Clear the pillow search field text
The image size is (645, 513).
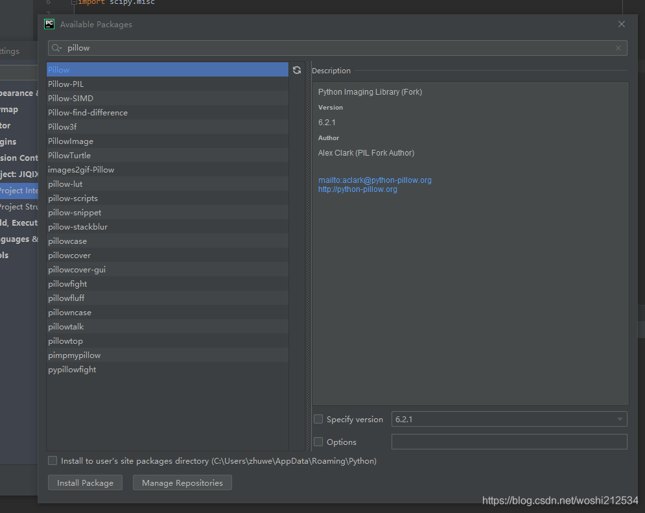(x=618, y=48)
